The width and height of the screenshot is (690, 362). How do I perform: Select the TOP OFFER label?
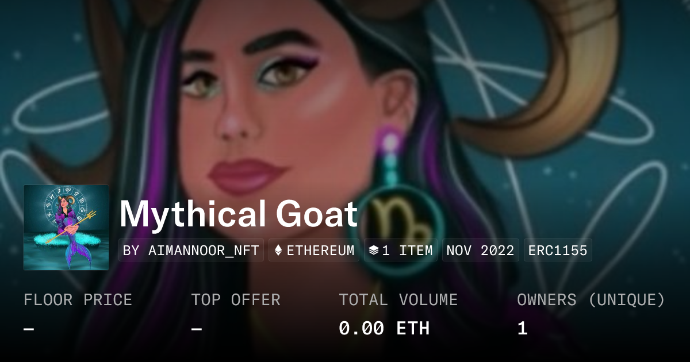coord(236,300)
